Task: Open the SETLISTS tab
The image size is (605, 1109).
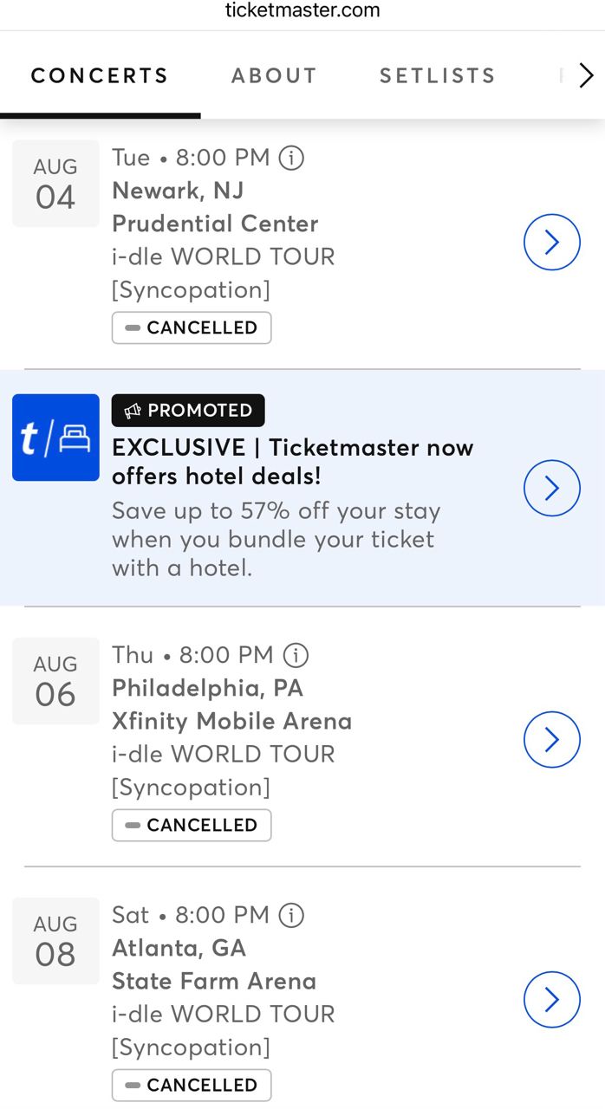Action: (x=437, y=76)
